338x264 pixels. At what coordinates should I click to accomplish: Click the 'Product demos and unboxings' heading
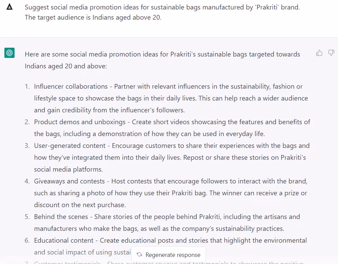click(x=80, y=122)
